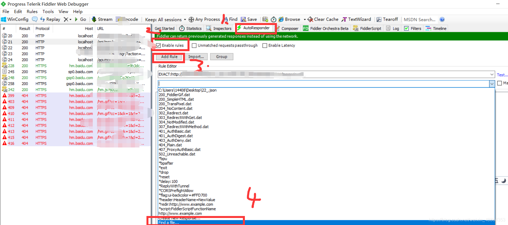Open the Composer tab
508x225 pixels.
(x=287, y=28)
